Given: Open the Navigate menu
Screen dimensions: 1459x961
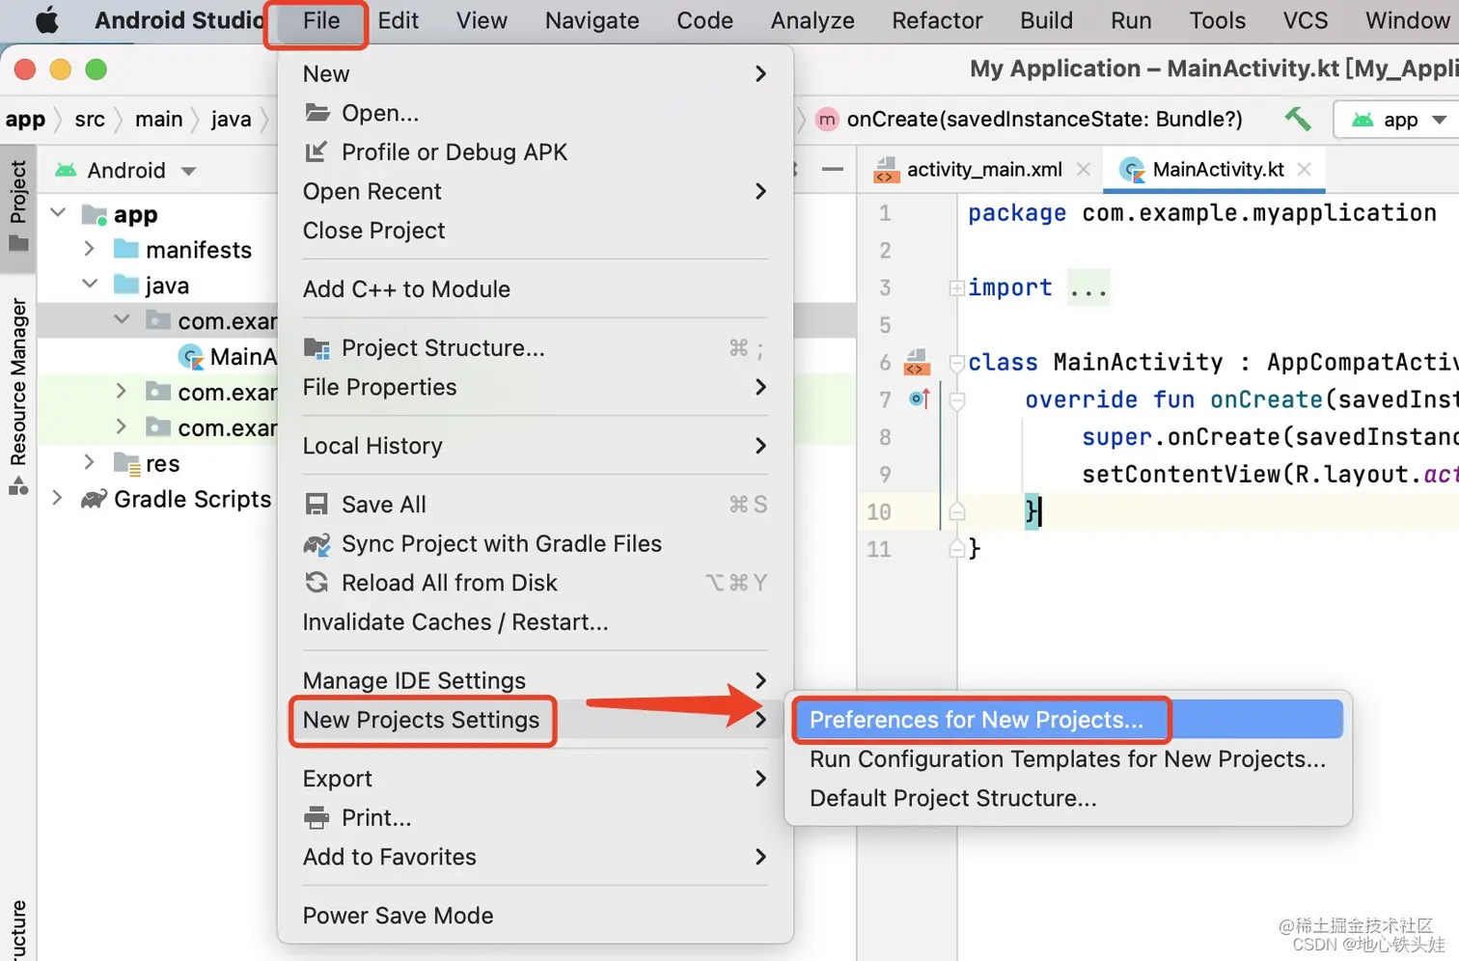Looking at the screenshot, I should tap(592, 20).
